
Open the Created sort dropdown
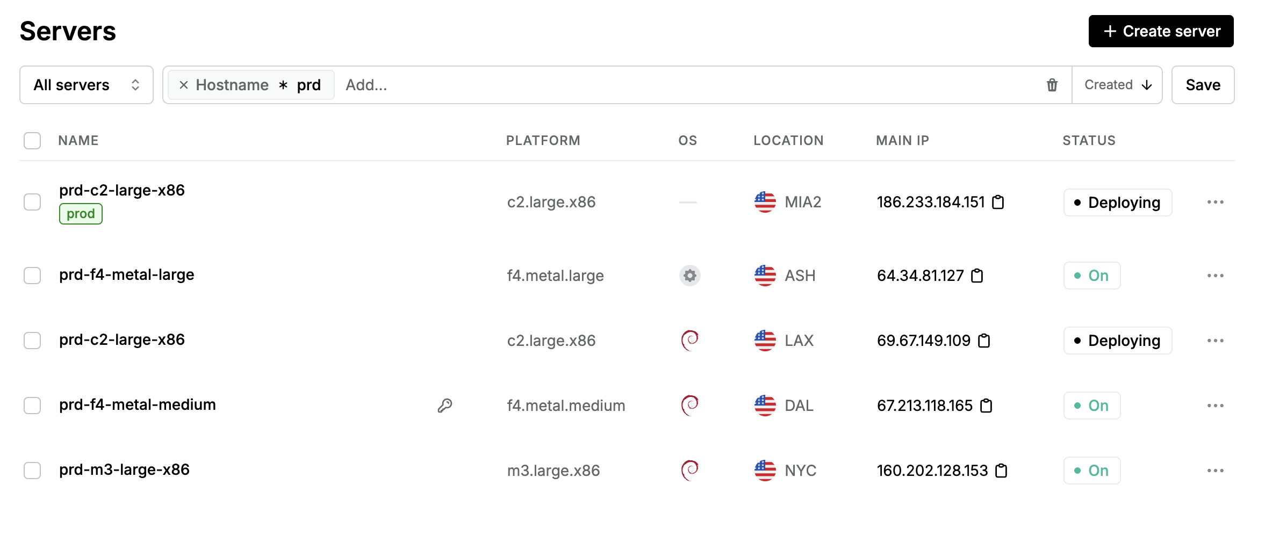pos(1117,85)
